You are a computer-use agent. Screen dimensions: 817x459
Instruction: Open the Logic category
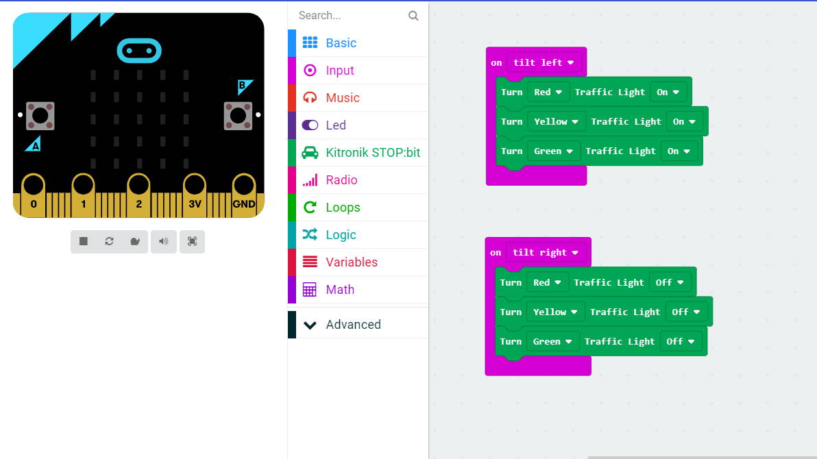click(358, 234)
